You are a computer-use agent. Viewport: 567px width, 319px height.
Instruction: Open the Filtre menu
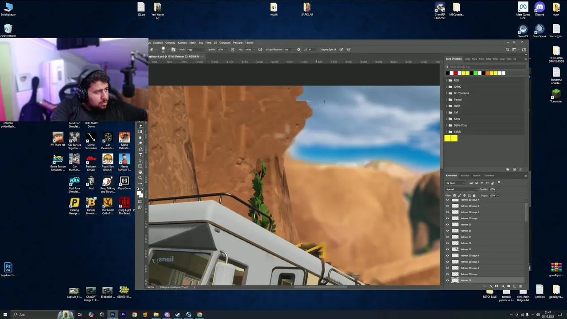coord(208,43)
